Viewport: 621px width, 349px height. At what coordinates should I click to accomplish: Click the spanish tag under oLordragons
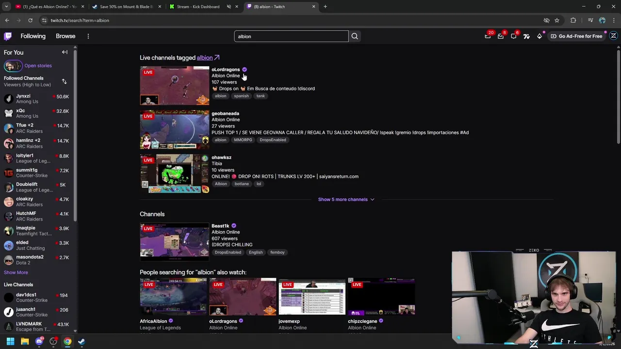(x=241, y=96)
